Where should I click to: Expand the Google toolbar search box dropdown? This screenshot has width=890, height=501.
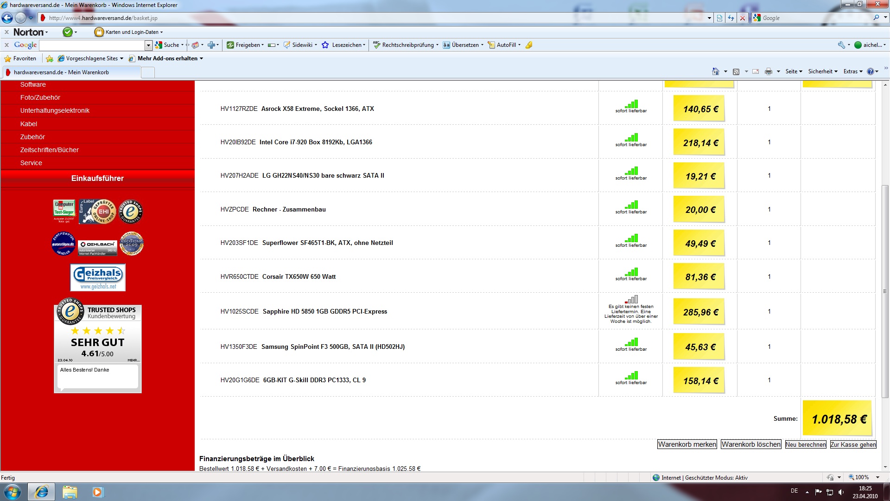pyautogui.click(x=148, y=45)
